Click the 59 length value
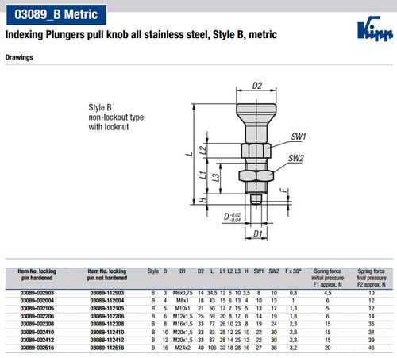397x358 pixels. pos(212,317)
